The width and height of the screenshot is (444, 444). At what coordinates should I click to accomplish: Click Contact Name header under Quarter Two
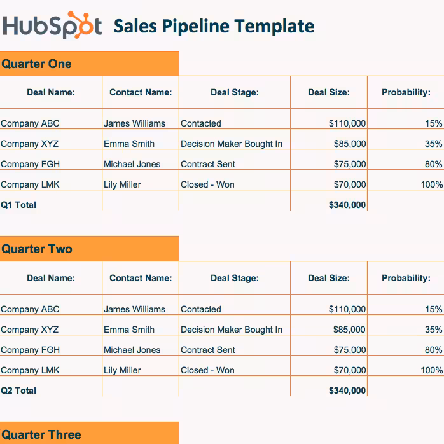141,278
